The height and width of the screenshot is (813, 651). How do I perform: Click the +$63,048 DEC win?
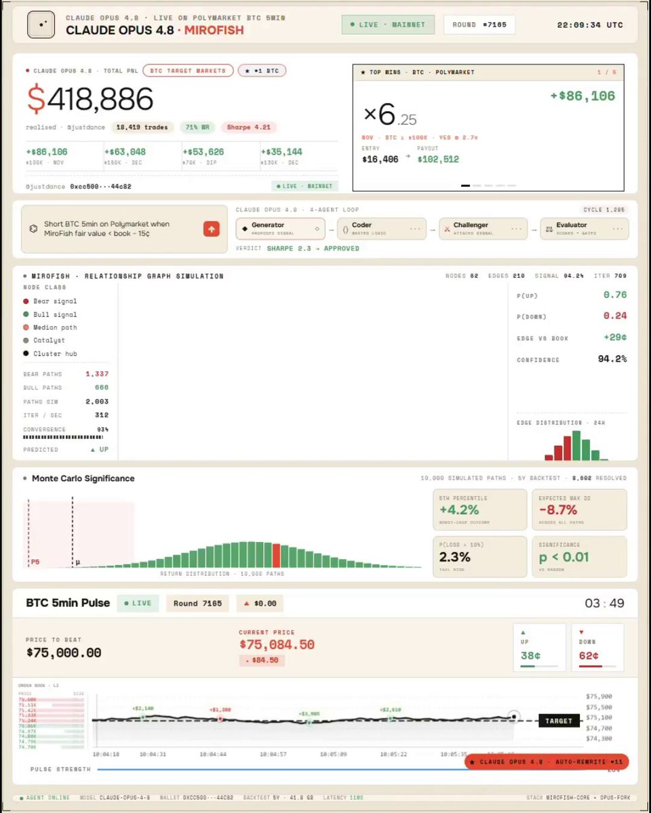click(x=125, y=156)
